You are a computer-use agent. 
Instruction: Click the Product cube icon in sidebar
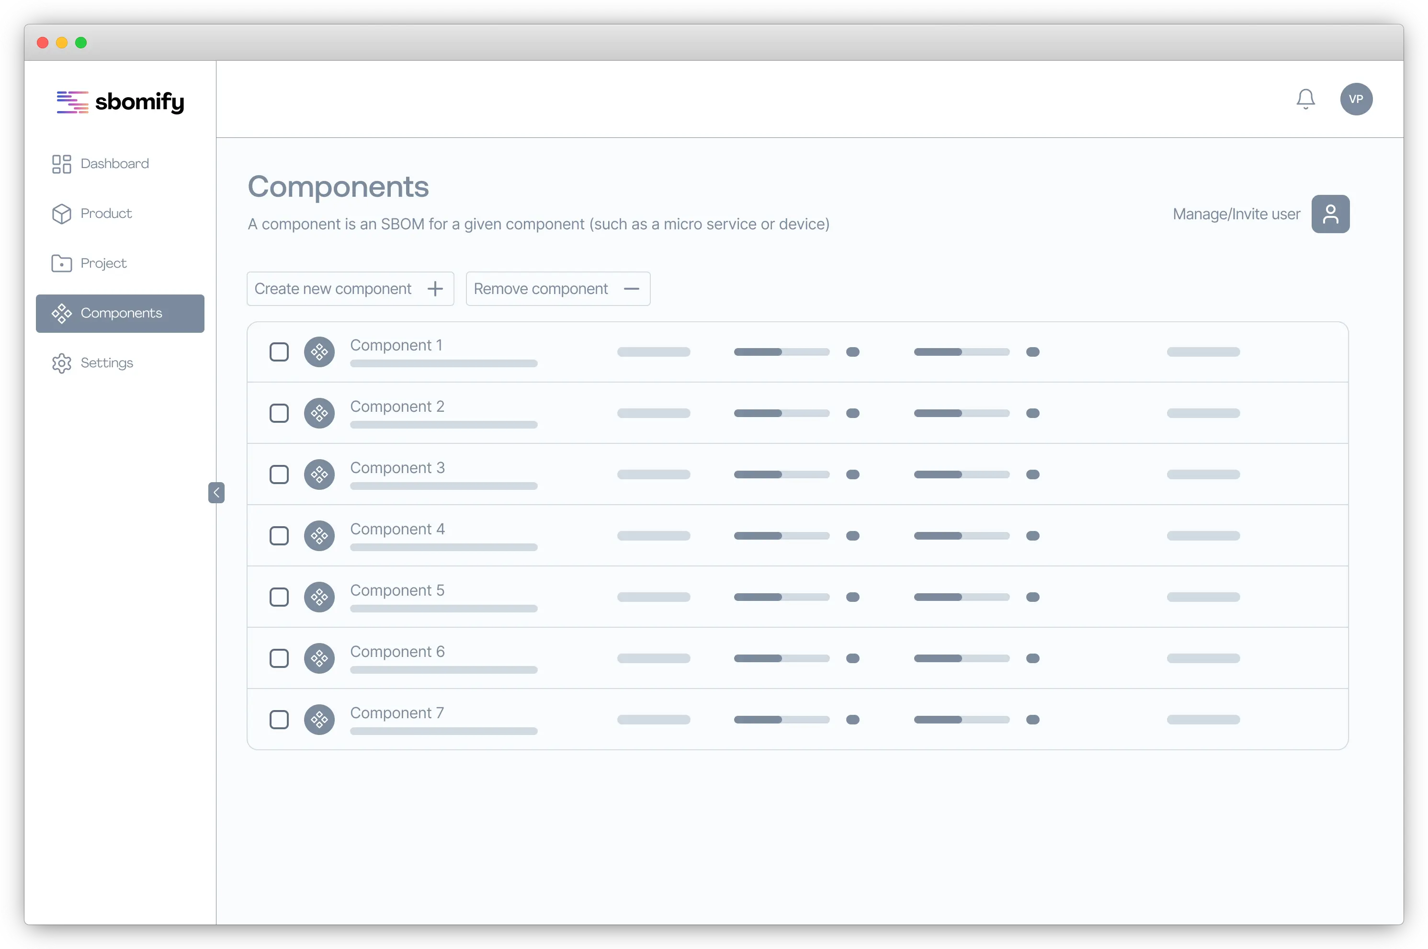(61, 214)
